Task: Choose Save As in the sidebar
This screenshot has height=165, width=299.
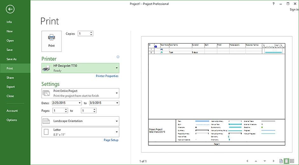Action: coord(11,59)
